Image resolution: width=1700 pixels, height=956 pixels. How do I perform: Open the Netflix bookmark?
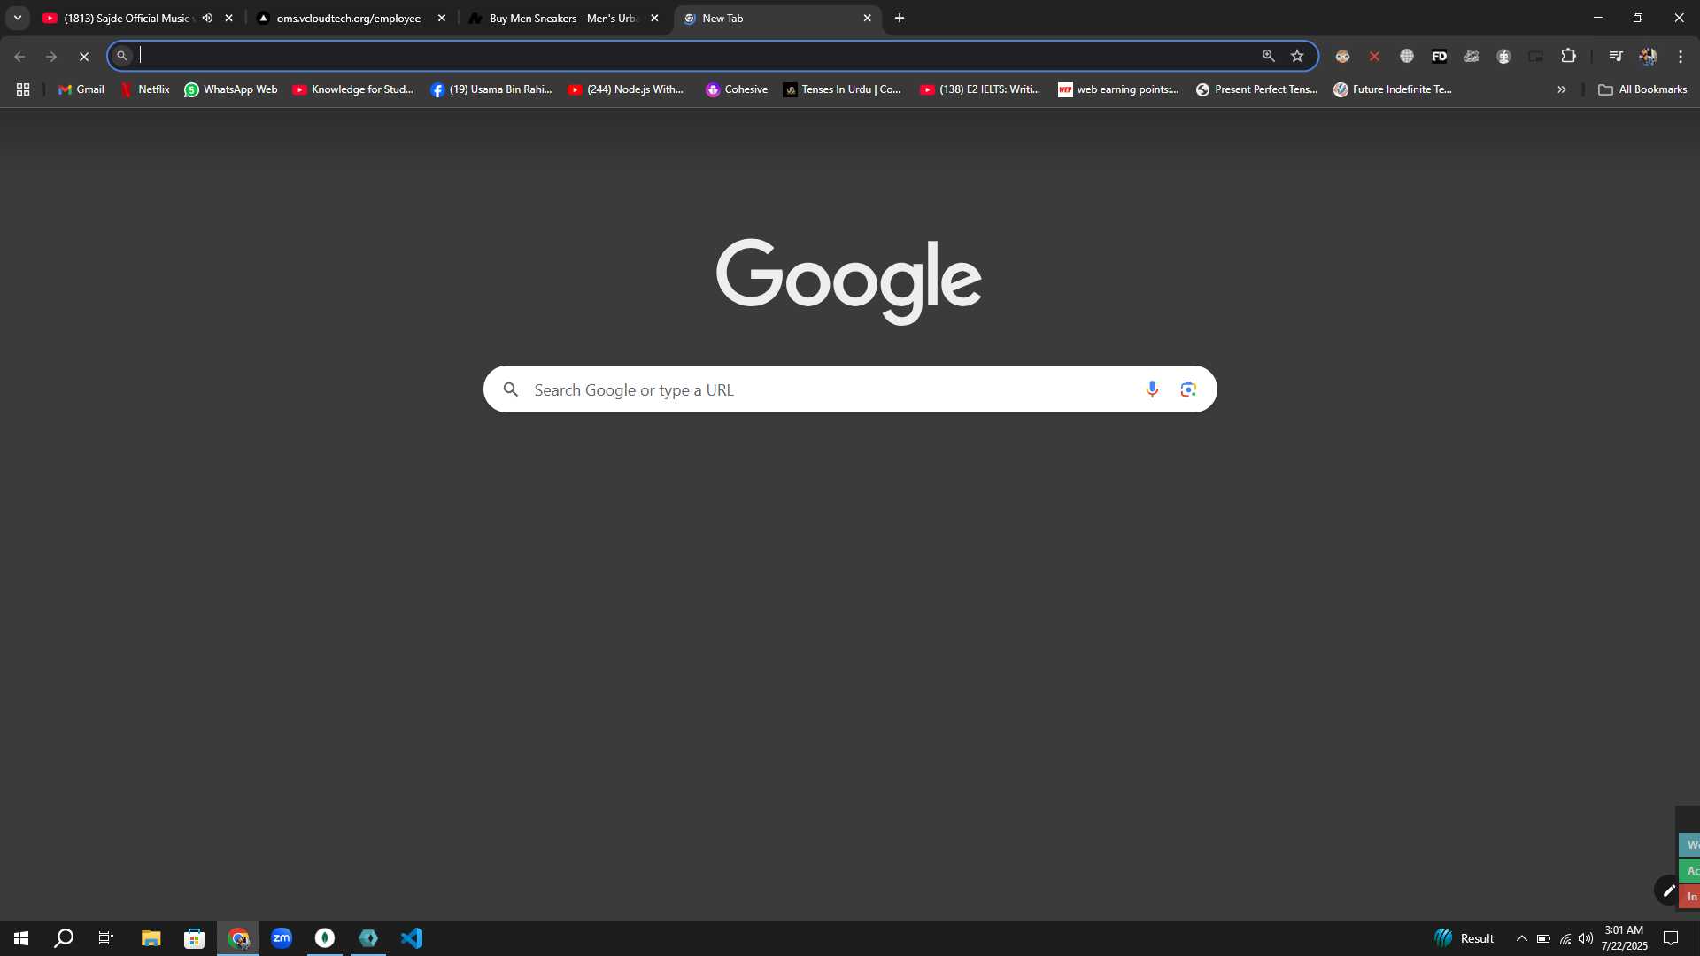(145, 89)
